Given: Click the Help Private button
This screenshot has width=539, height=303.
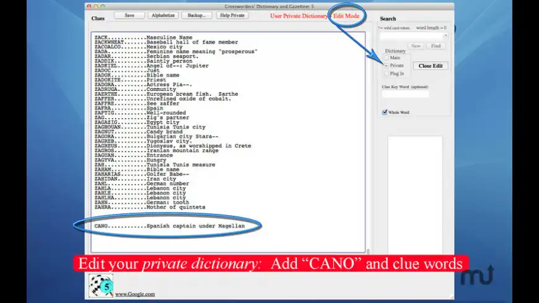Looking at the screenshot, I should click(232, 15).
